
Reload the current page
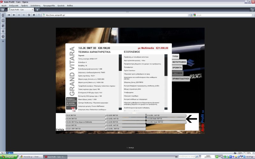coord(29,15)
